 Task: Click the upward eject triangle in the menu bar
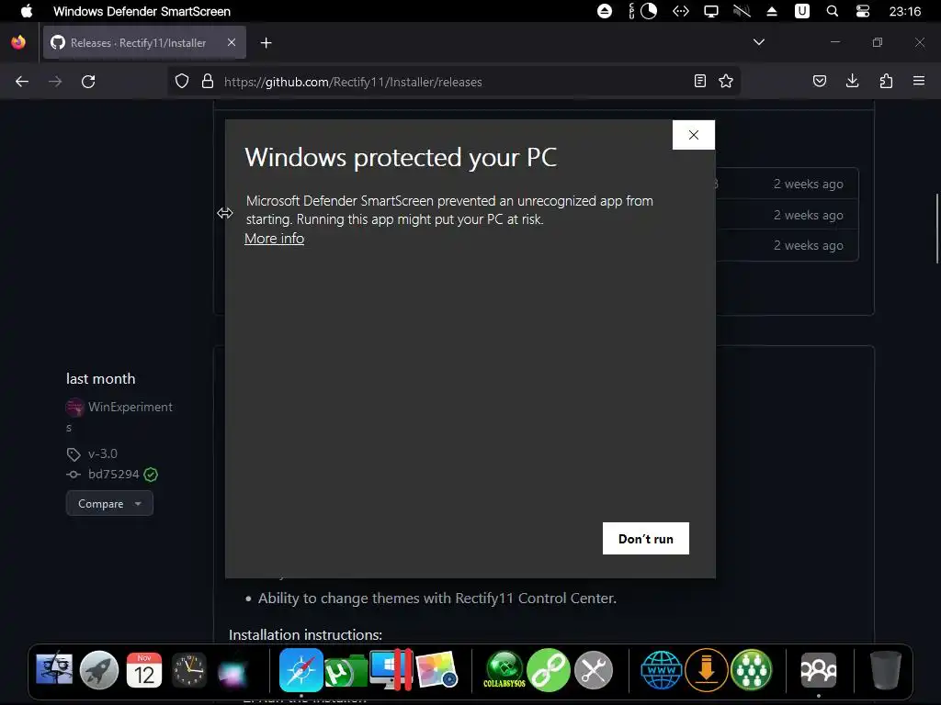(772, 11)
